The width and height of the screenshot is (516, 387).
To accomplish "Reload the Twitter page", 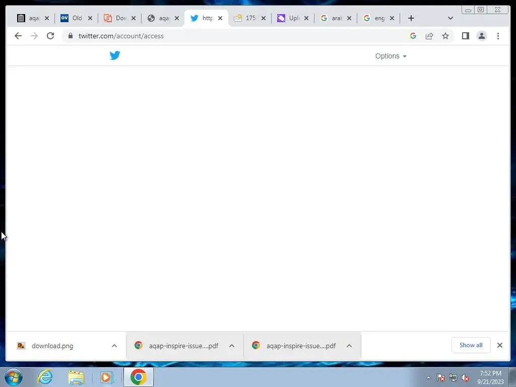I will click(x=50, y=36).
